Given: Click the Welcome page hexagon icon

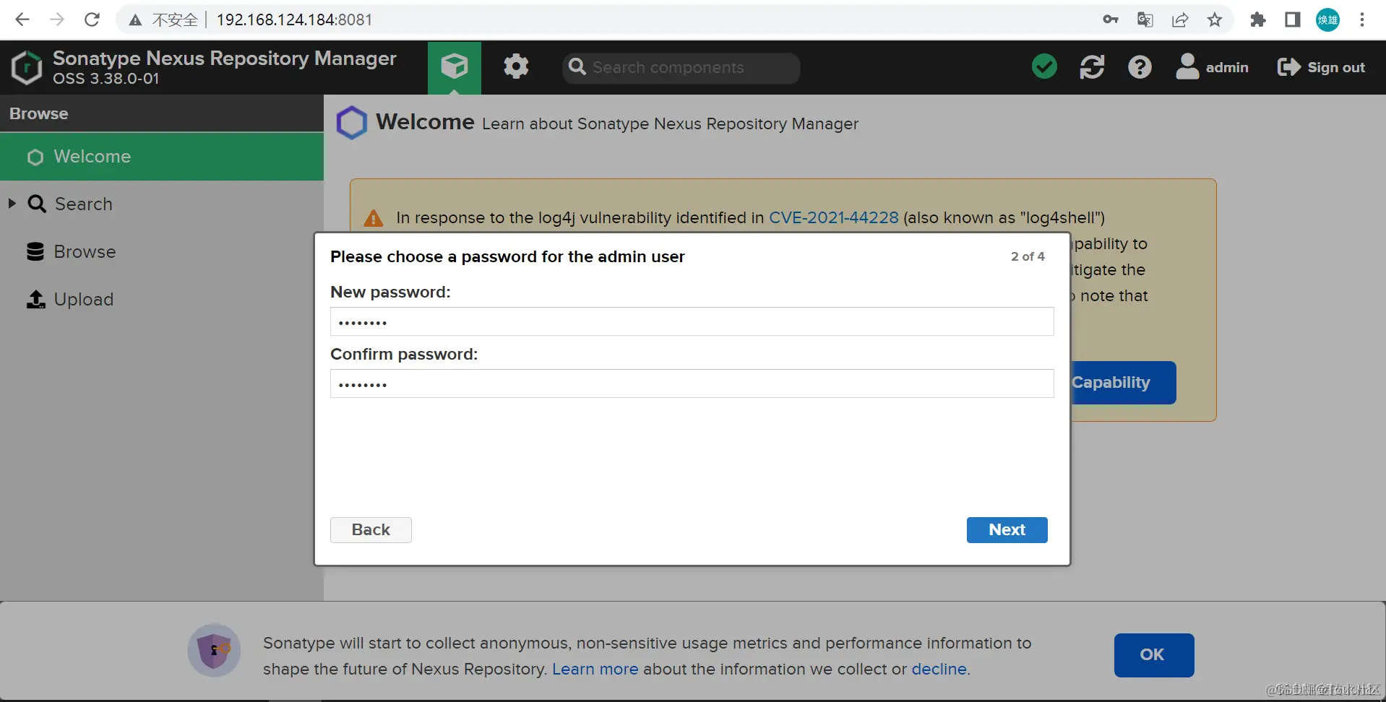Looking at the screenshot, I should tap(352, 123).
